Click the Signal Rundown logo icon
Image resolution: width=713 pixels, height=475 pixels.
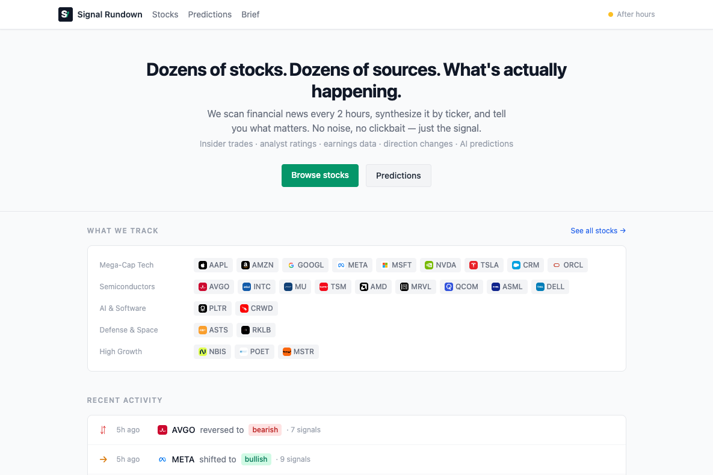[66, 14]
